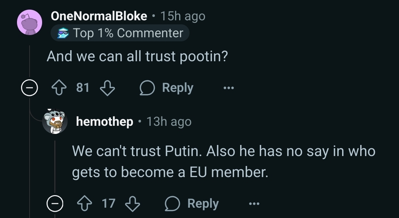
Task: Collapse hemothep's reply thread
Action: 55,204
